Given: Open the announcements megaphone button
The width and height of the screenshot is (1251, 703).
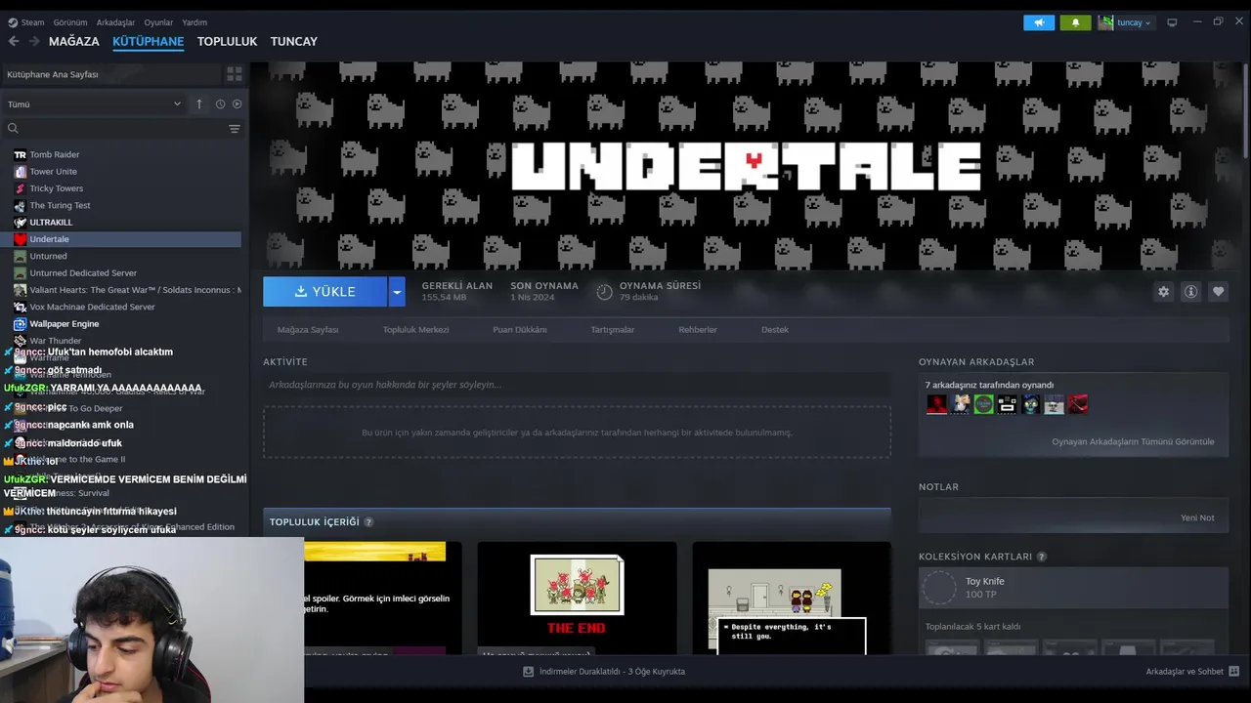Looking at the screenshot, I should [x=1039, y=22].
